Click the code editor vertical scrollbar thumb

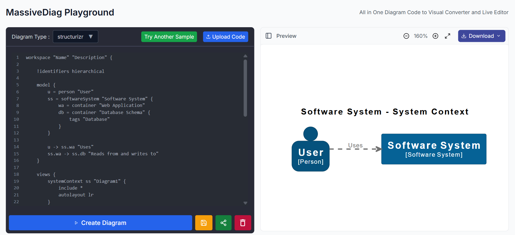pos(245,88)
